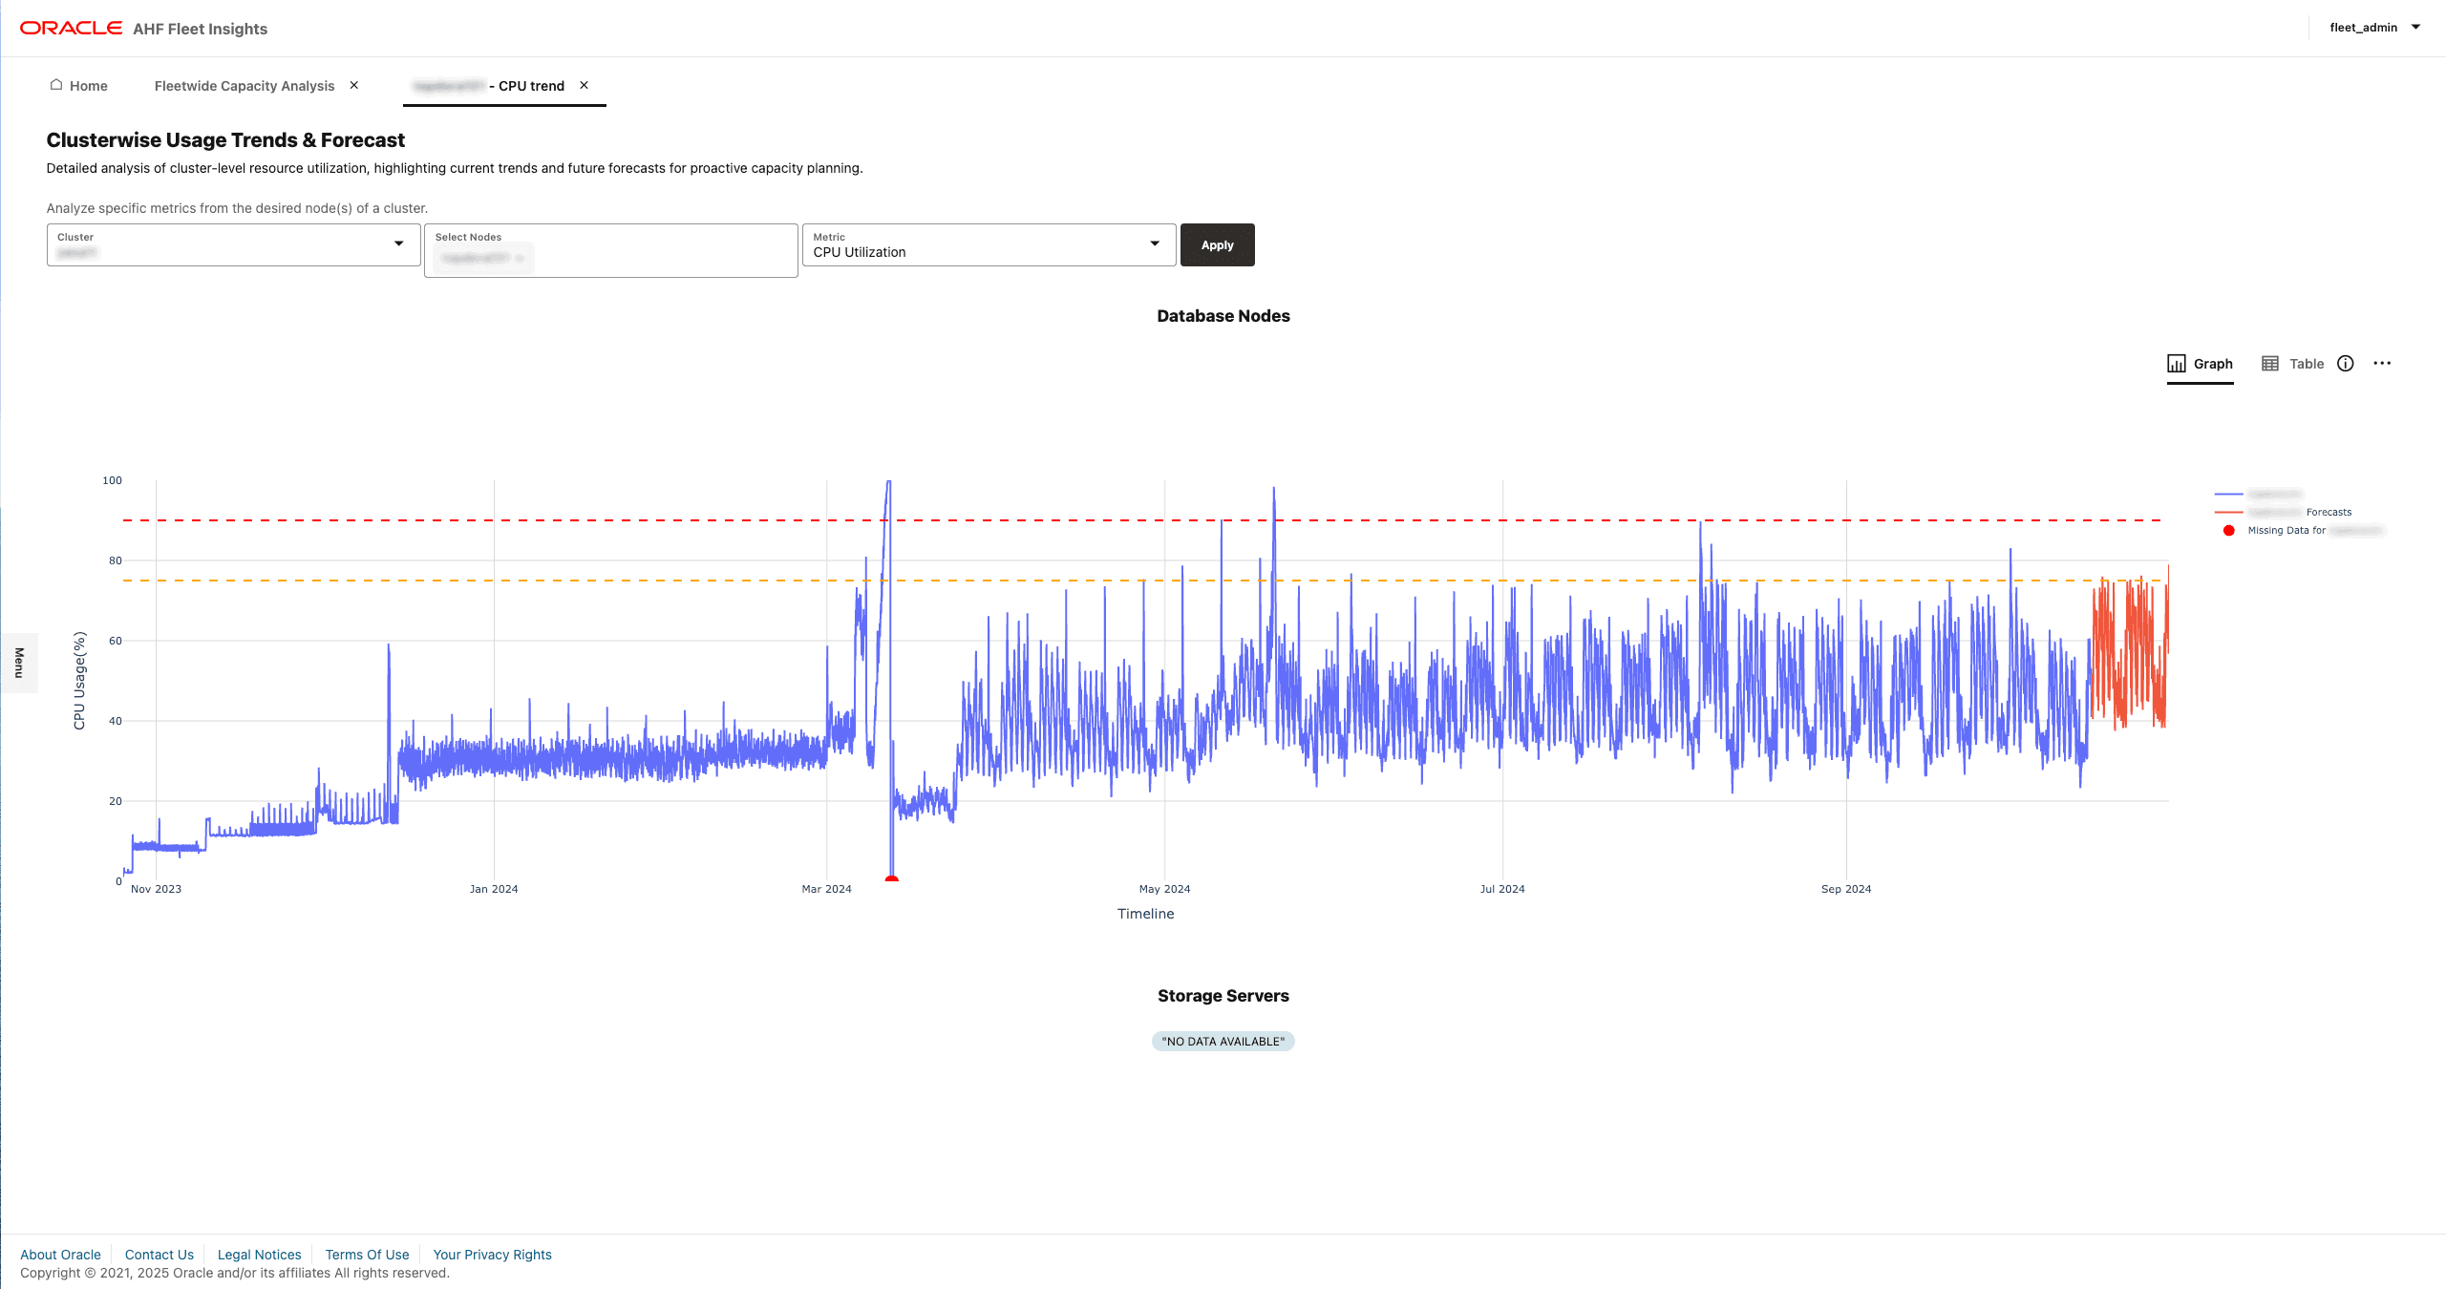Toggle Forecasts series in legend
The height and width of the screenshot is (1289, 2446).
click(2327, 513)
